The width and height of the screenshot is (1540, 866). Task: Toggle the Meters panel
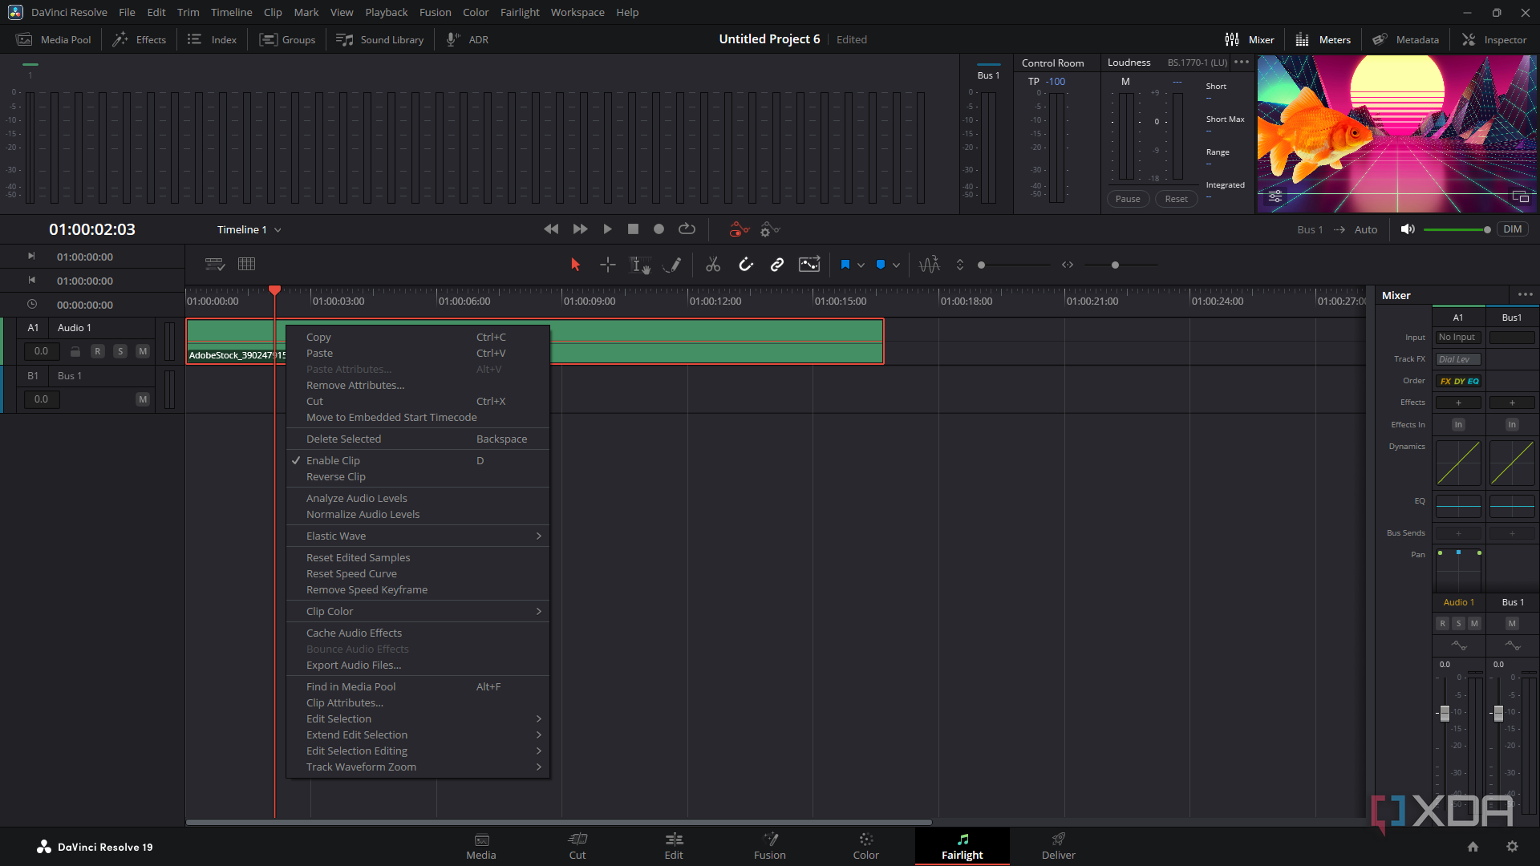coord(1323,39)
